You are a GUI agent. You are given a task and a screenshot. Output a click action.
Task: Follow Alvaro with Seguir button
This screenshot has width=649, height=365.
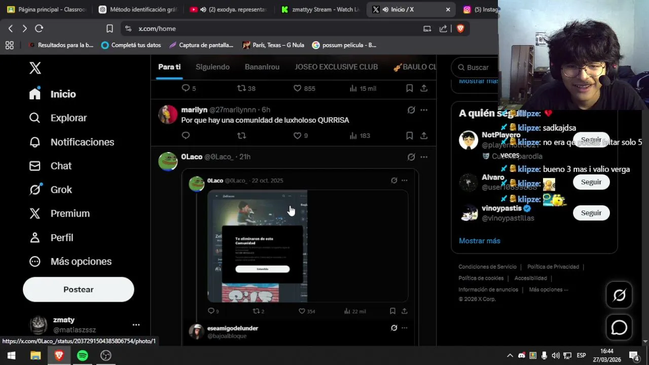591,182
